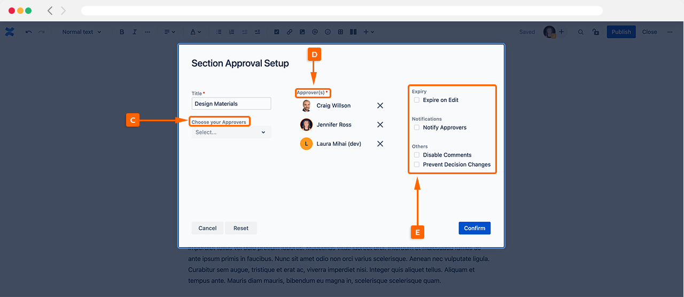The image size is (684, 297).
Task: Toggle Prevent Decision Changes checkbox
Action: pyautogui.click(x=417, y=165)
